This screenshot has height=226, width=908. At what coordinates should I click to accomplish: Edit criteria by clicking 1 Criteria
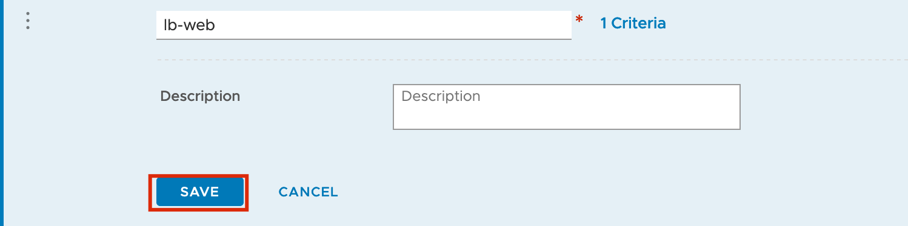pos(633,24)
